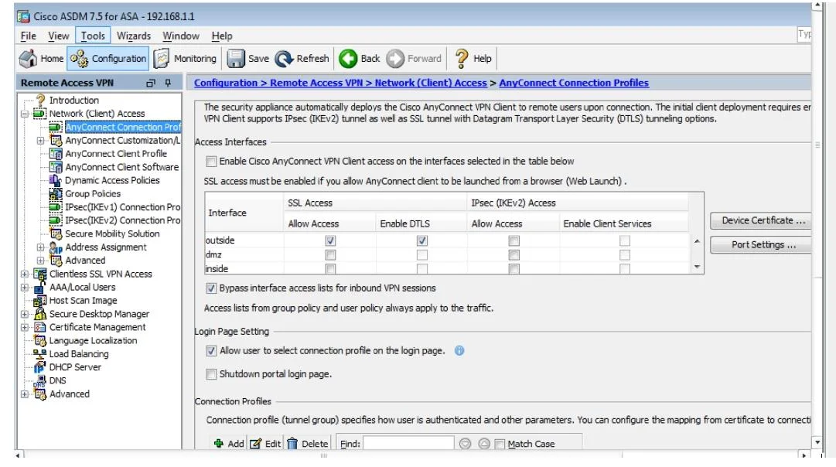Click the main pane vertical scrollbar down arrow

pos(817,442)
